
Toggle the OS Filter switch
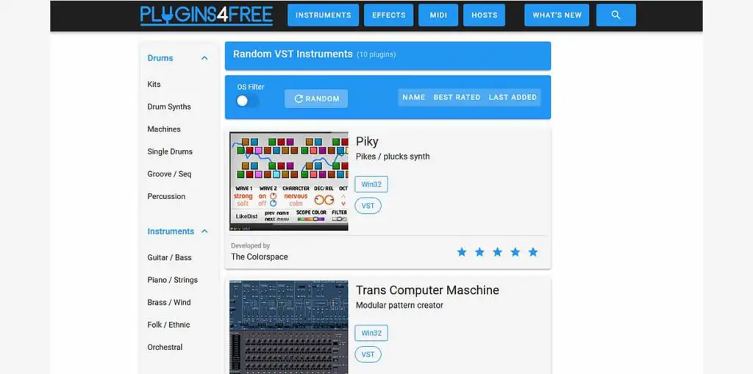coord(247,101)
